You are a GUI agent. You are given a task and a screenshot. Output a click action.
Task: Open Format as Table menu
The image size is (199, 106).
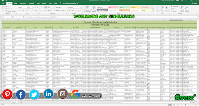[x=94, y=9]
